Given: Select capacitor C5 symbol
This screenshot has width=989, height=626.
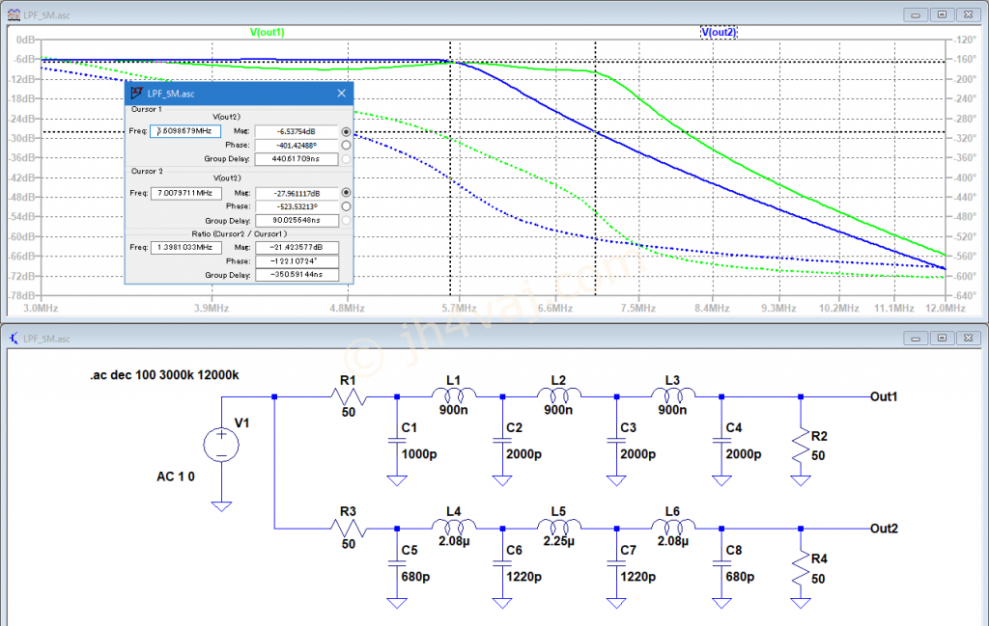Looking at the screenshot, I should tap(397, 563).
